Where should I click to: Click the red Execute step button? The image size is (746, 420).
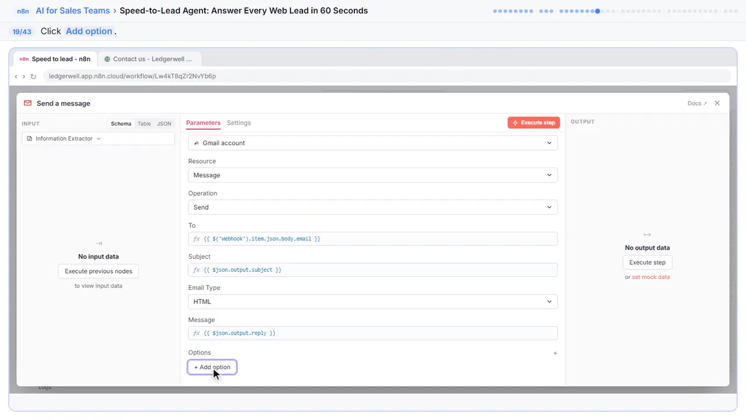(x=534, y=123)
